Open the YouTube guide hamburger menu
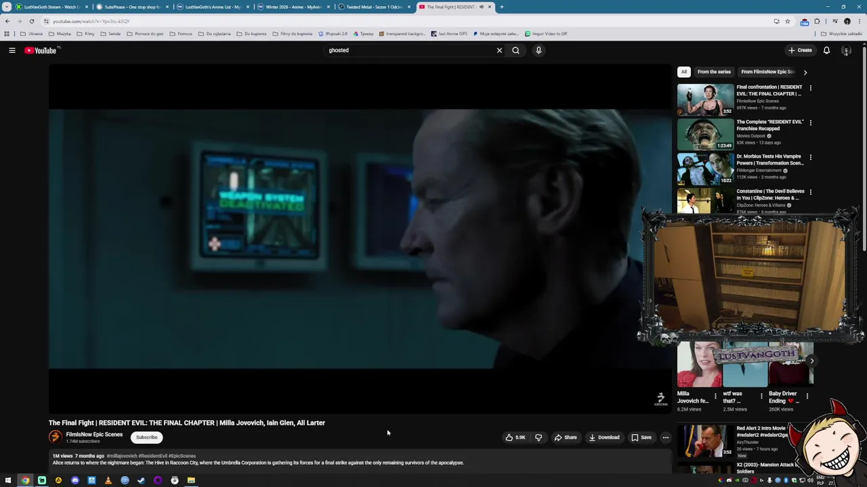Image resolution: width=867 pixels, height=487 pixels. pyautogui.click(x=12, y=50)
